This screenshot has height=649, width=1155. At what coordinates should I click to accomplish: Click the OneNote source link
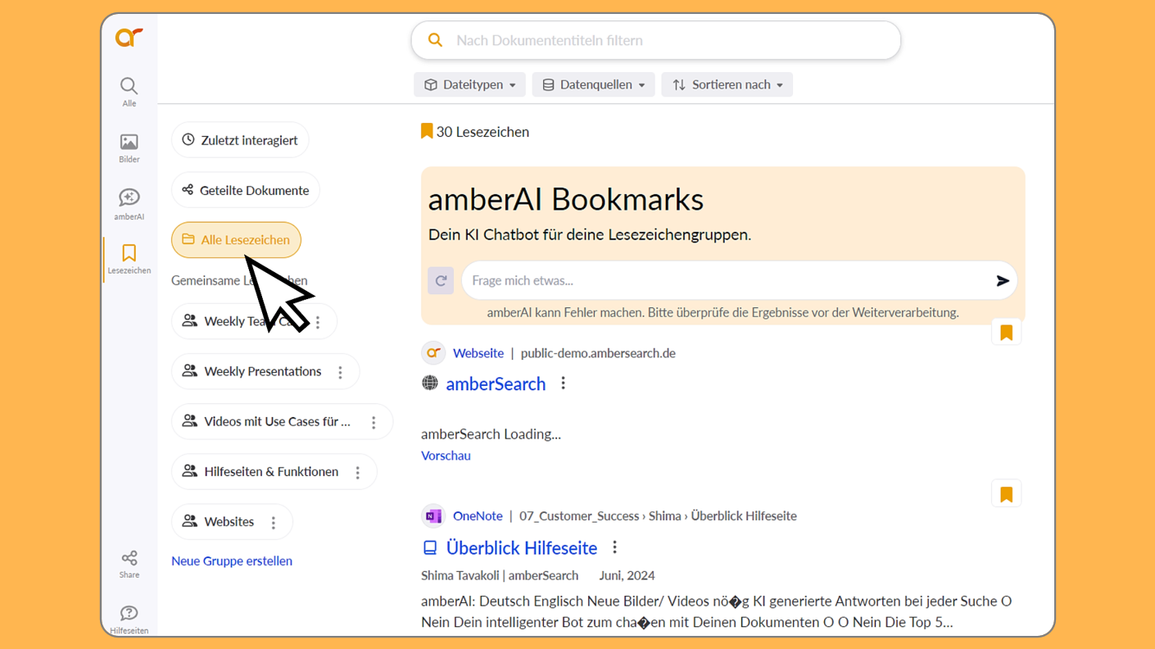(x=478, y=516)
